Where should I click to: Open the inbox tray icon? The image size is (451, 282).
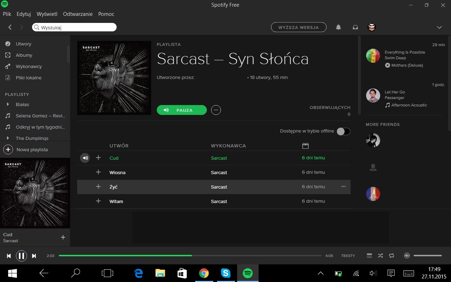click(356, 27)
